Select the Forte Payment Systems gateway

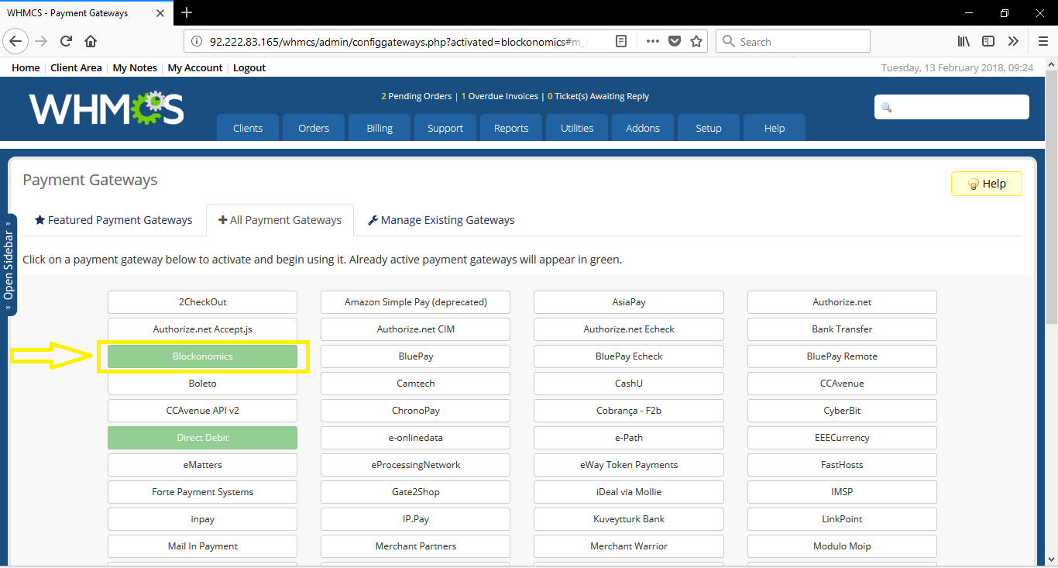click(202, 492)
